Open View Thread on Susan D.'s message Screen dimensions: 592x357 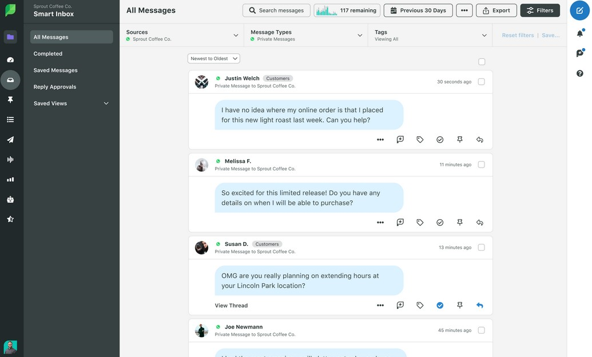point(231,306)
